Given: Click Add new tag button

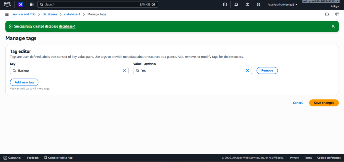Looking at the screenshot, I should pyautogui.click(x=24, y=82).
